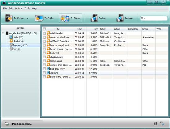170x129 pixels.
Task: Open the Tools menu
Action: click(x=27, y=8)
